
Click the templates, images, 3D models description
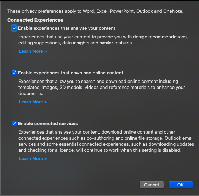point(102,88)
